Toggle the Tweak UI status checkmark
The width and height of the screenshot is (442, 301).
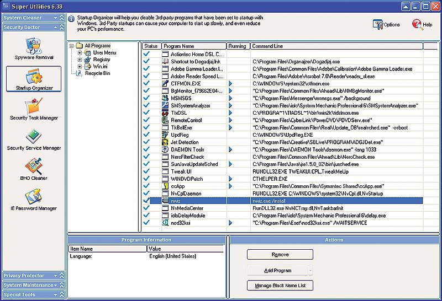(x=146, y=171)
